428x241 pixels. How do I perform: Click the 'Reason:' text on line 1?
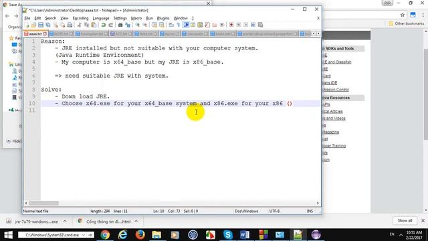pyautogui.click(x=53, y=42)
